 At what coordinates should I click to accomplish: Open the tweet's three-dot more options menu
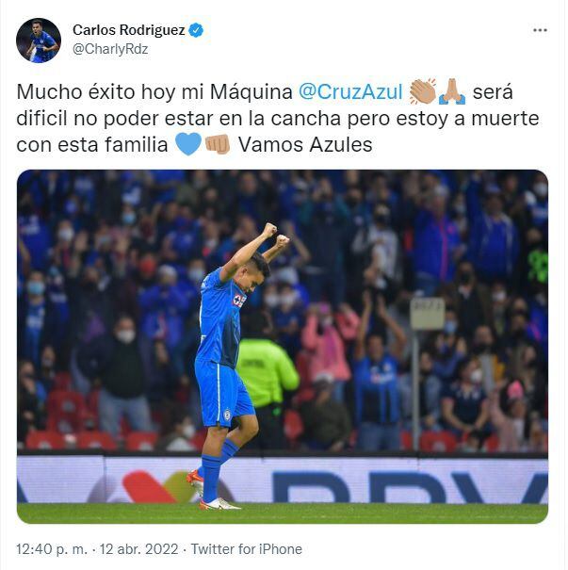[x=540, y=30]
